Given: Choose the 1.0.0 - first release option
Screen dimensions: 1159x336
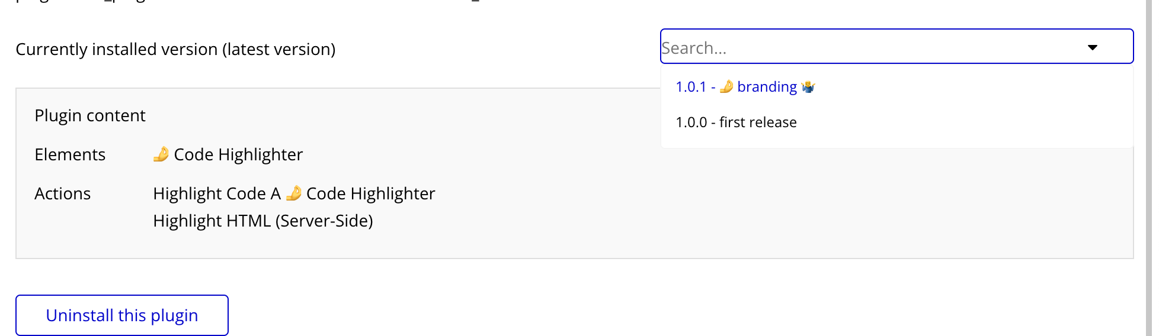Looking at the screenshot, I should click(736, 122).
